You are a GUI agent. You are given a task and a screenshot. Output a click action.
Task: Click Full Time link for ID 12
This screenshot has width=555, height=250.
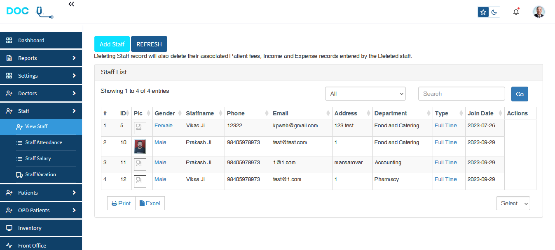tap(446, 179)
